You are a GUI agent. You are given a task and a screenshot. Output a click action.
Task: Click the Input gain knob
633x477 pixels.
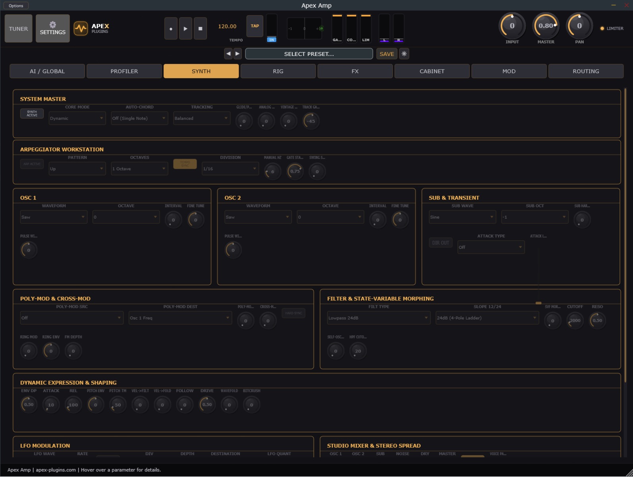pyautogui.click(x=512, y=26)
